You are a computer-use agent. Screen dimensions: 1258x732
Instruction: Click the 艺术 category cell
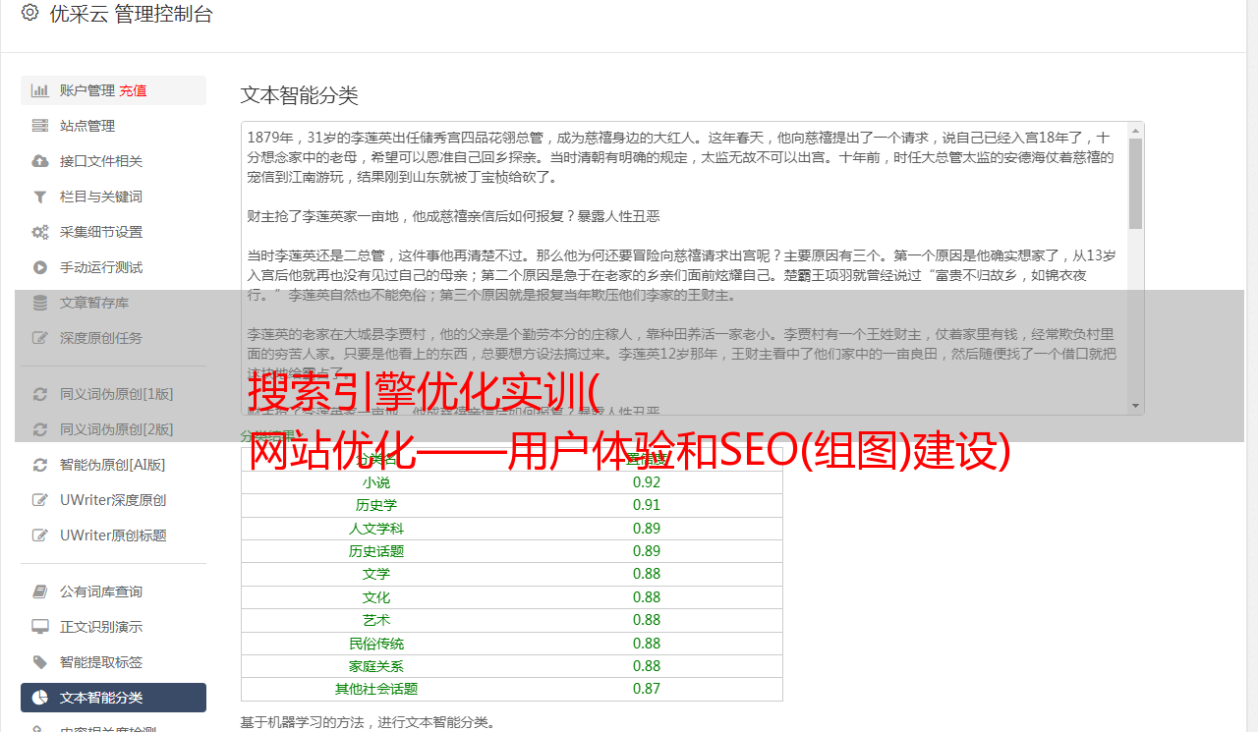(376, 620)
